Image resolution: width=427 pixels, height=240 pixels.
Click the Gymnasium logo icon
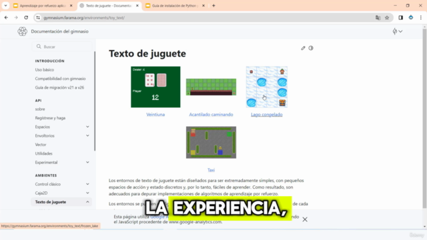(22, 31)
